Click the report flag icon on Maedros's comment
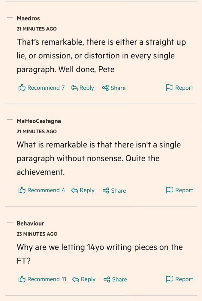 [x=170, y=87]
